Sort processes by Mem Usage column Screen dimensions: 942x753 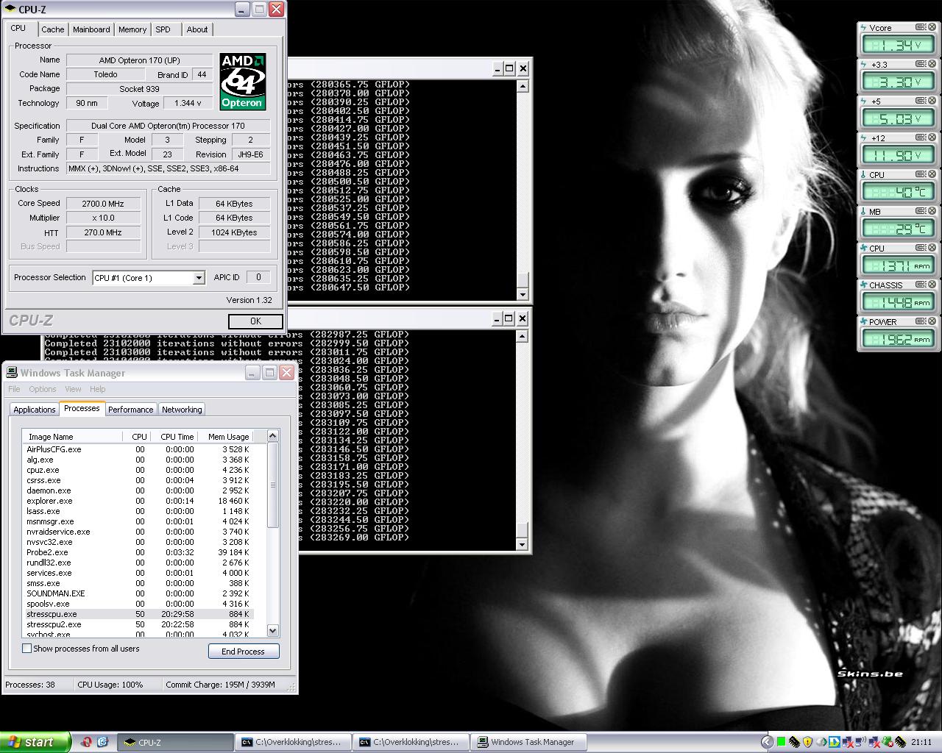[x=226, y=437]
